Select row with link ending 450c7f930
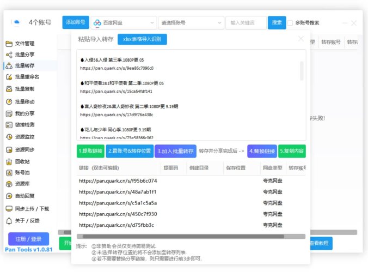 (191, 214)
